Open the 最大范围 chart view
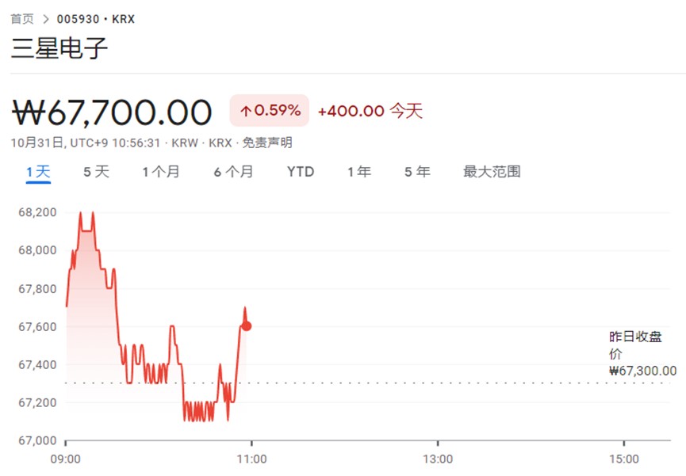Image resolution: width=686 pixels, height=476 pixels. pos(492,172)
